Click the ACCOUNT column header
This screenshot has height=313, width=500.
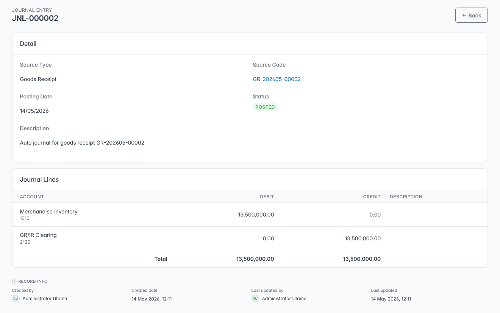coord(32,197)
